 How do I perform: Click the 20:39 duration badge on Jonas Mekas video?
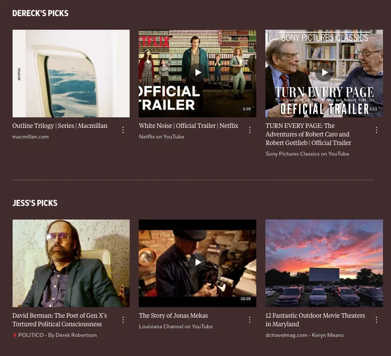[246, 299]
